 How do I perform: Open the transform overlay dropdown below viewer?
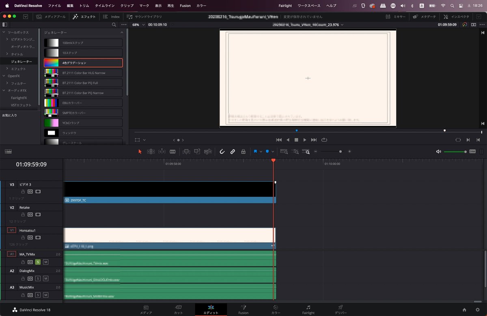point(144,140)
